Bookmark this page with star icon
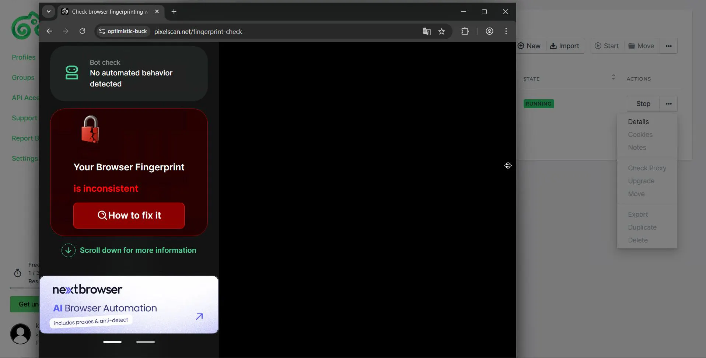 click(x=441, y=31)
